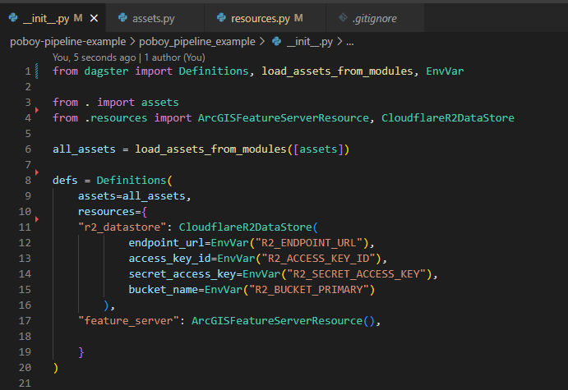Image resolution: width=568 pixels, height=390 pixels.
Task: Open the '1 author (You)' code lens
Action: pos(174,57)
